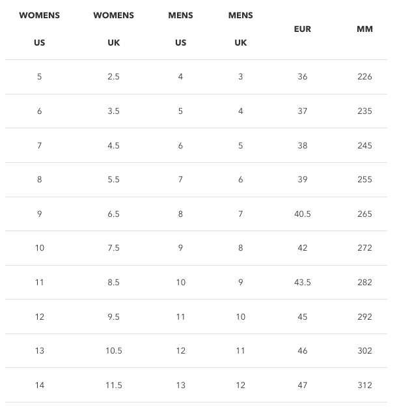
Task: Click the WOMENS US column header
Action: click(40, 29)
